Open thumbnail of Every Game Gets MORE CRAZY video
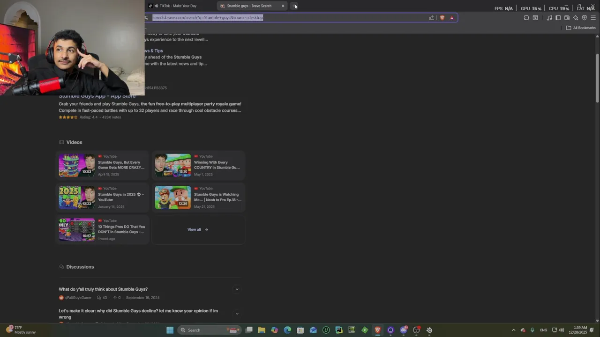The image size is (600, 337). (77, 165)
